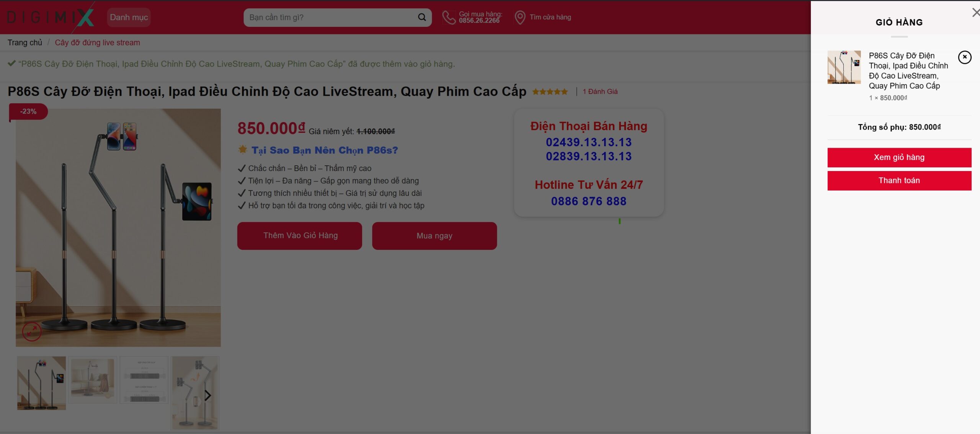Click phone number 02839.13.13.13

click(588, 156)
